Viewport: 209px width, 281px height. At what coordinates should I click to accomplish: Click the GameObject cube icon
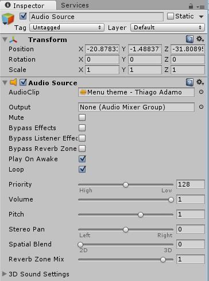tap(8, 19)
